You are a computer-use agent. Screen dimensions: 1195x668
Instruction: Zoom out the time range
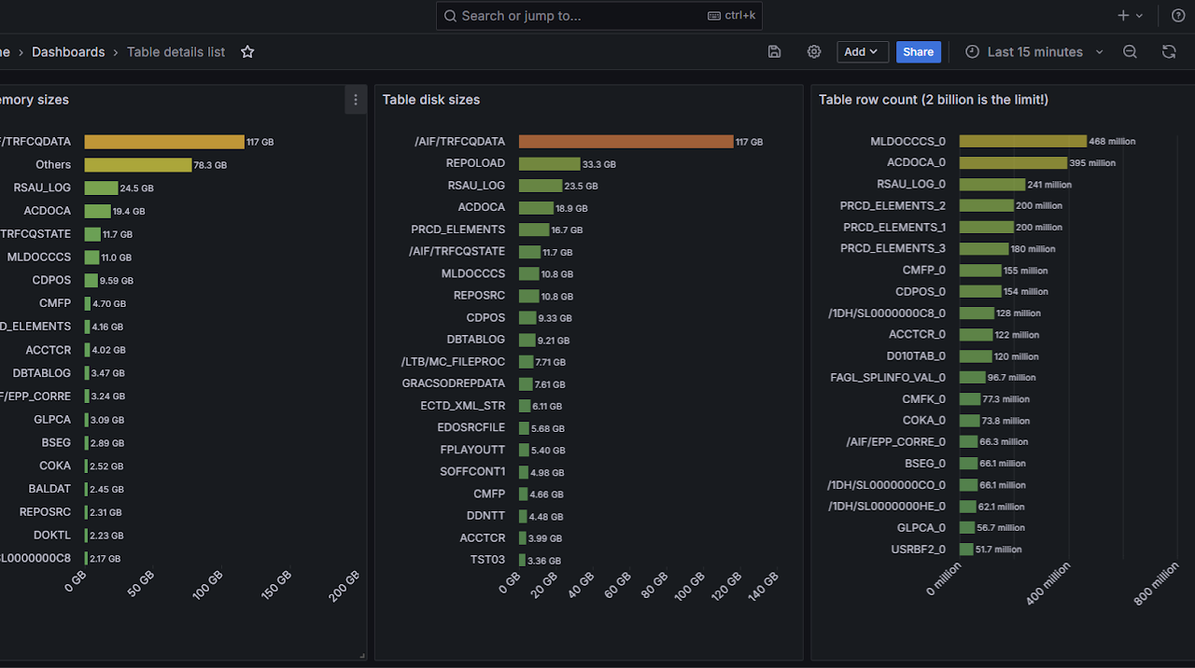click(1130, 52)
